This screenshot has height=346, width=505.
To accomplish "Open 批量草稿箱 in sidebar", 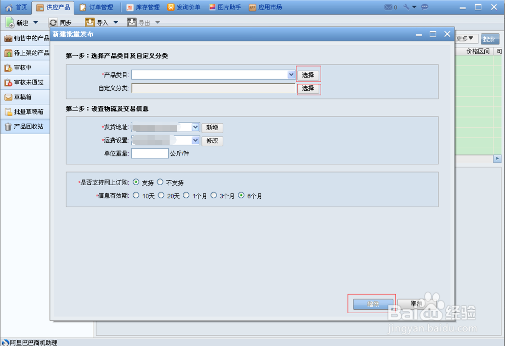I will click(25, 112).
